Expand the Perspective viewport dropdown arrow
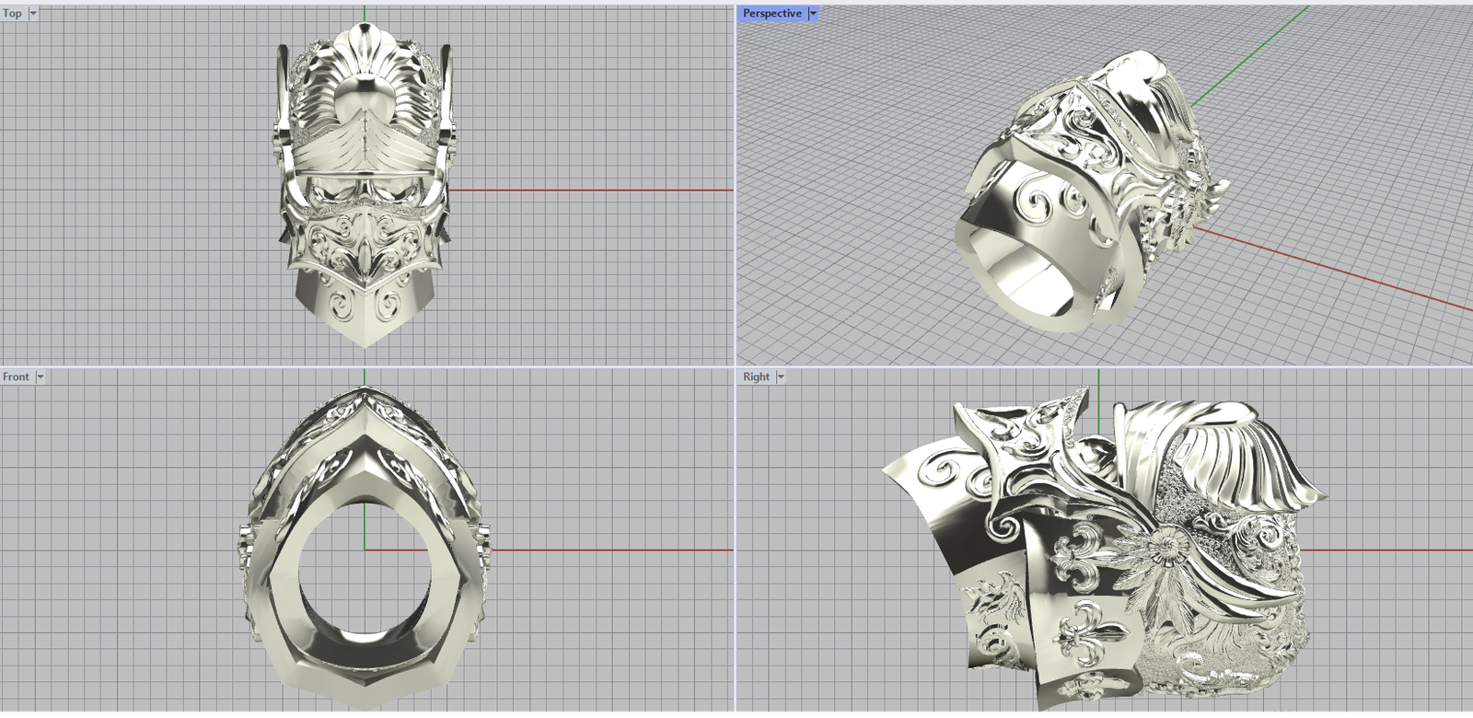The height and width of the screenshot is (718, 1473). tap(812, 13)
